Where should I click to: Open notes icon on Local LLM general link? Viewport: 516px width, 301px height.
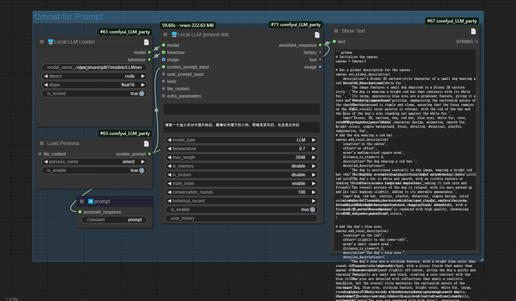[x=317, y=35]
